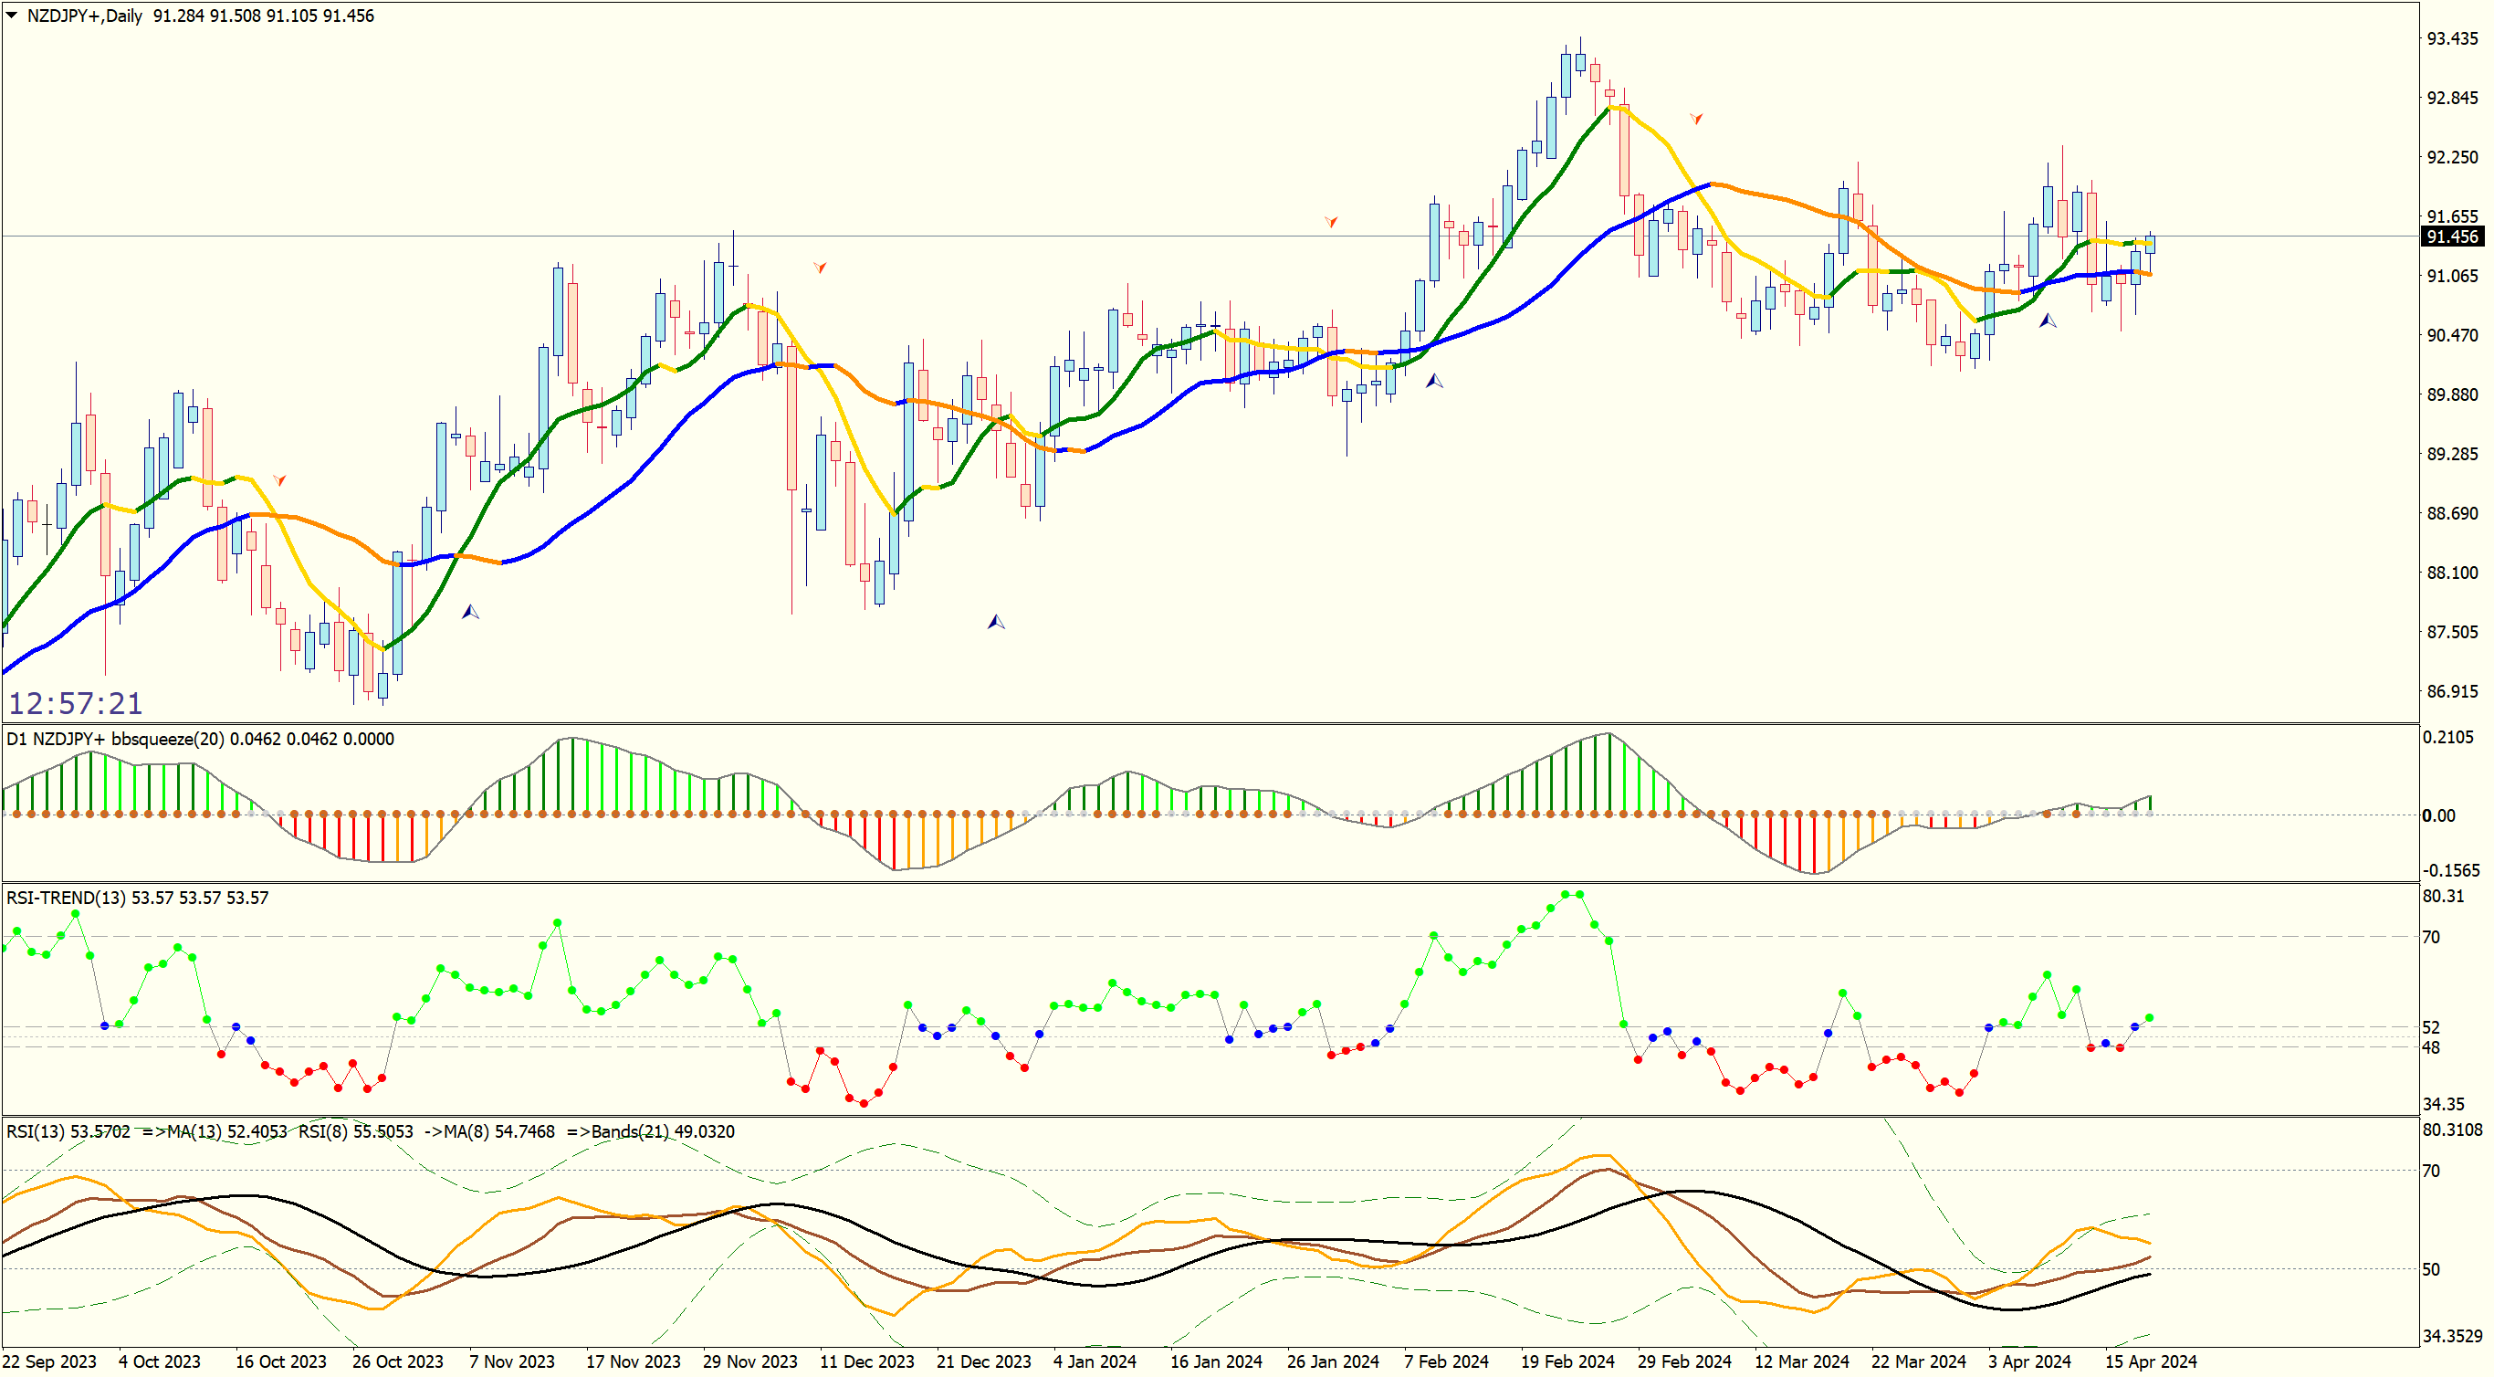Click the blue buy arrow below early-November 2023 candles
Image resolution: width=2494 pixels, height=1377 pixels.
[470, 612]
